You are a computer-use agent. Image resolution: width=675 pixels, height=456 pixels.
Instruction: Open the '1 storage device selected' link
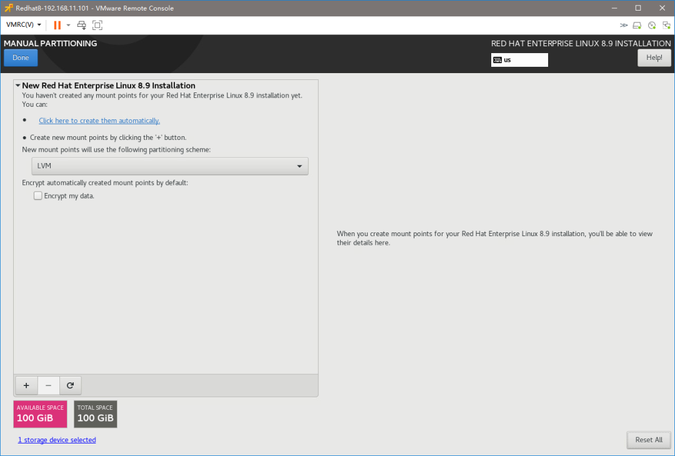(57, 440)
